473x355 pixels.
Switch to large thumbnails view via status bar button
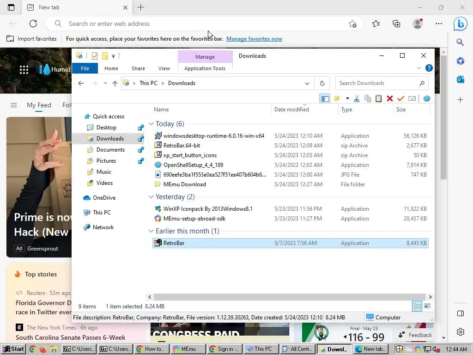coord(427,306)
